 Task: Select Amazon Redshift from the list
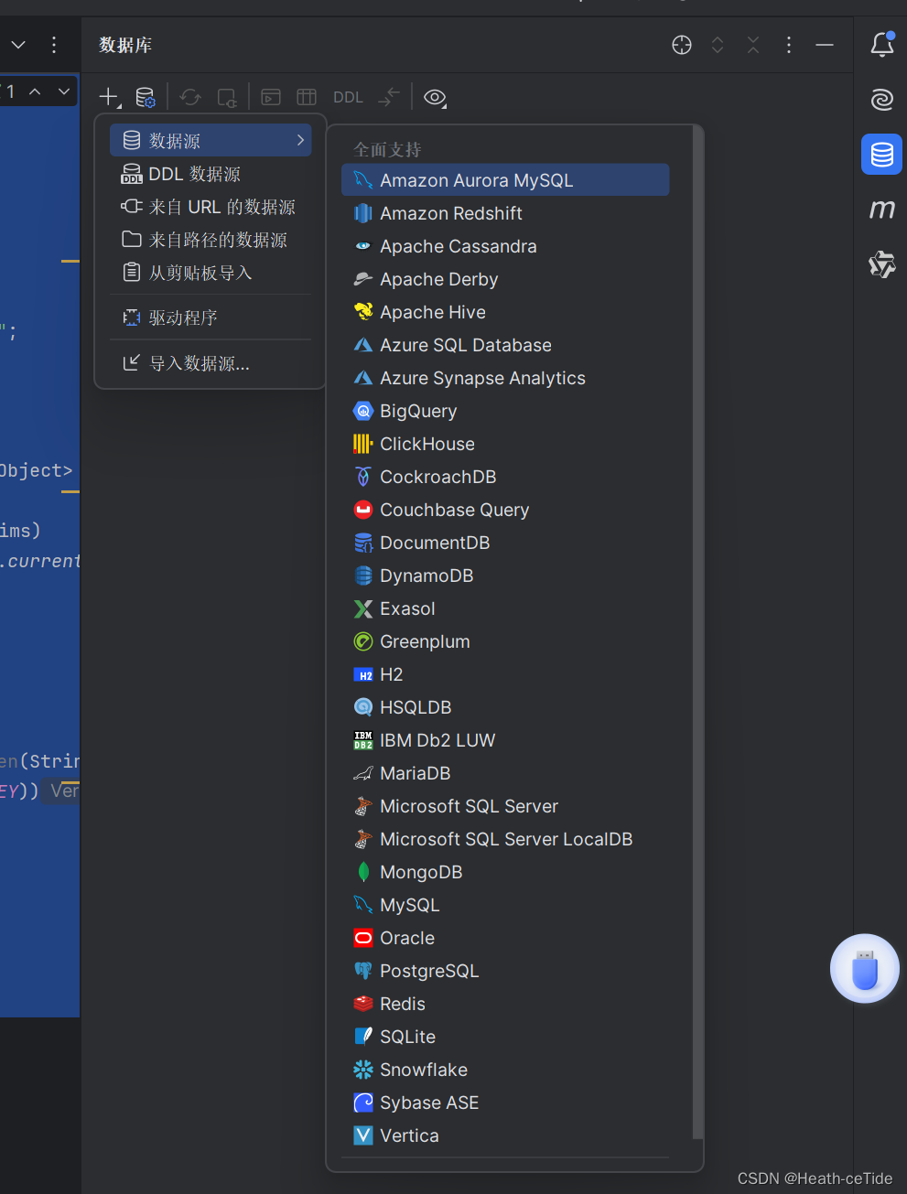coord(505,213)
